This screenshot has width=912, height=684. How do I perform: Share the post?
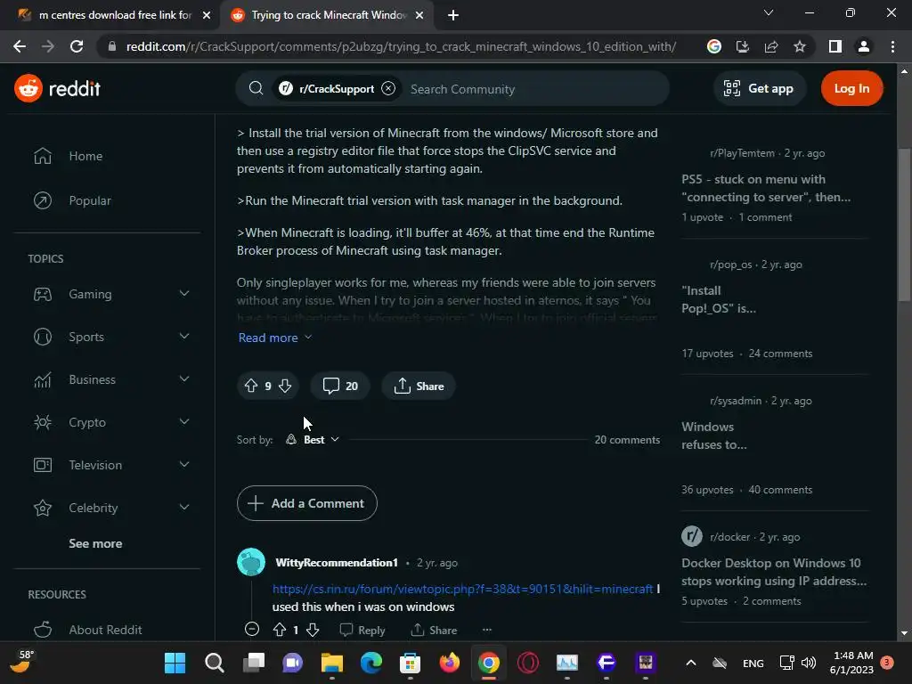click(419, 386)
